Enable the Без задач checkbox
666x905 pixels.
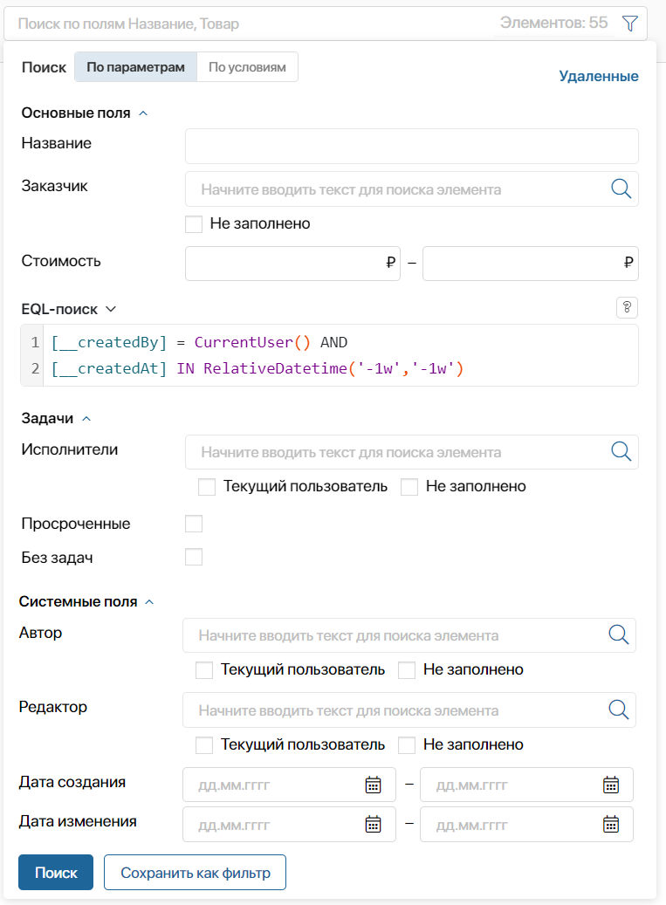194,557
